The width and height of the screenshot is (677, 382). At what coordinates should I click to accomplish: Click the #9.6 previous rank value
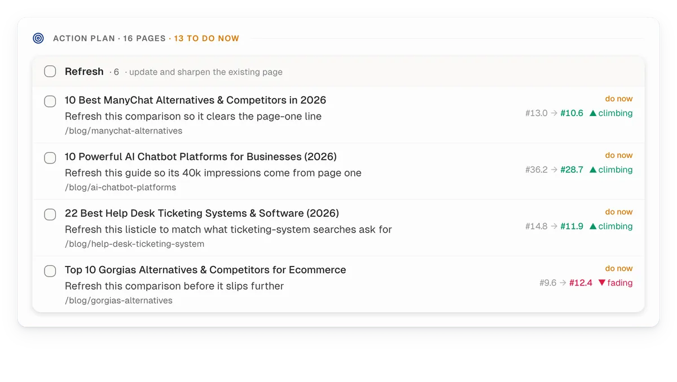[x=548, y=283]
